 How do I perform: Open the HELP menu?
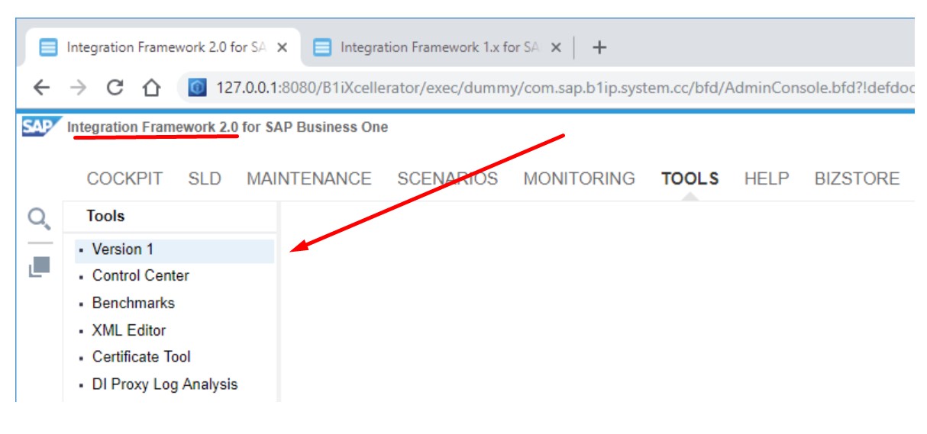767,178
